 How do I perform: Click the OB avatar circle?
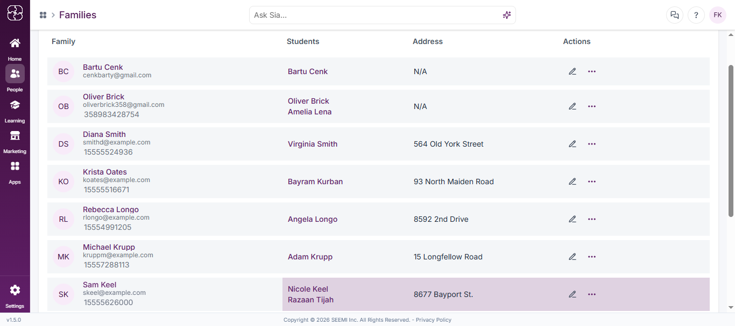pyautogui.click(x=63, y=106)
